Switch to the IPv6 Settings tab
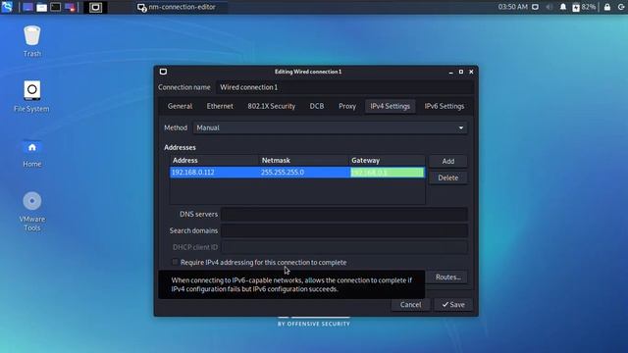This screenshot has width=628, height=353. pyautogui.click(x=445, y=106)
